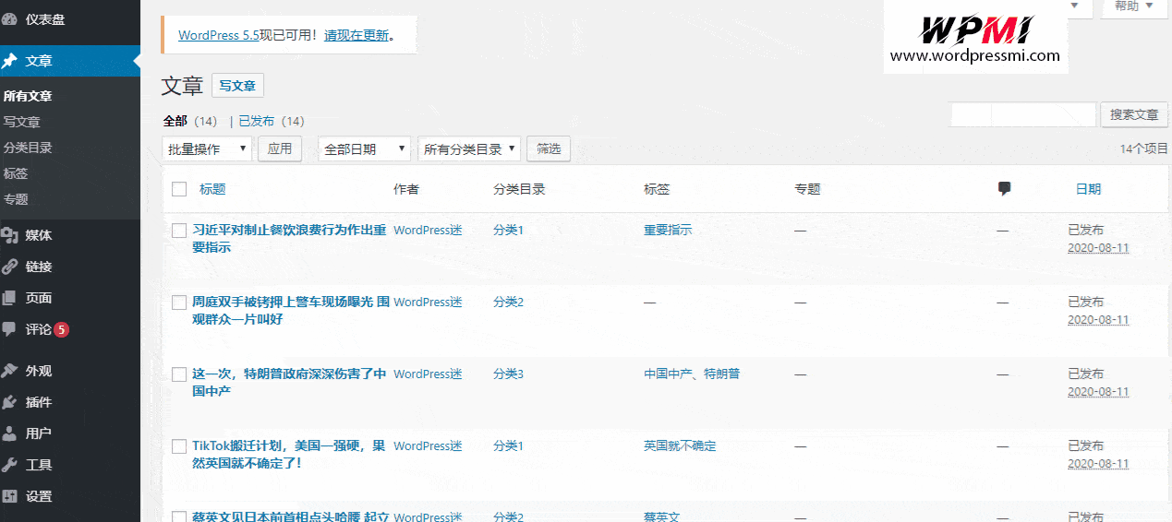This screenshot has height=522, width=1172.
Task: Open post 周庭双手被铐押上警车现场曝光
Action: pos(291,311)
